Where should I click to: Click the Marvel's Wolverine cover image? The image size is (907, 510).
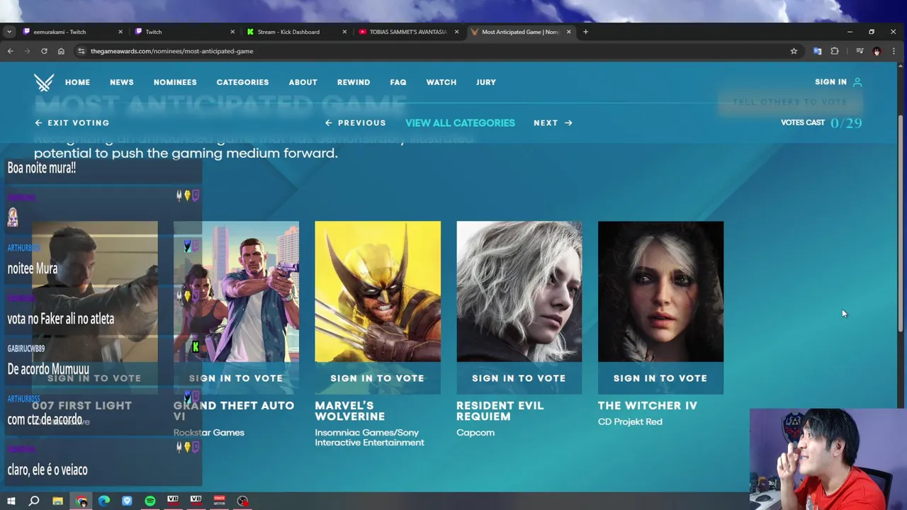[x=378, y=292]
